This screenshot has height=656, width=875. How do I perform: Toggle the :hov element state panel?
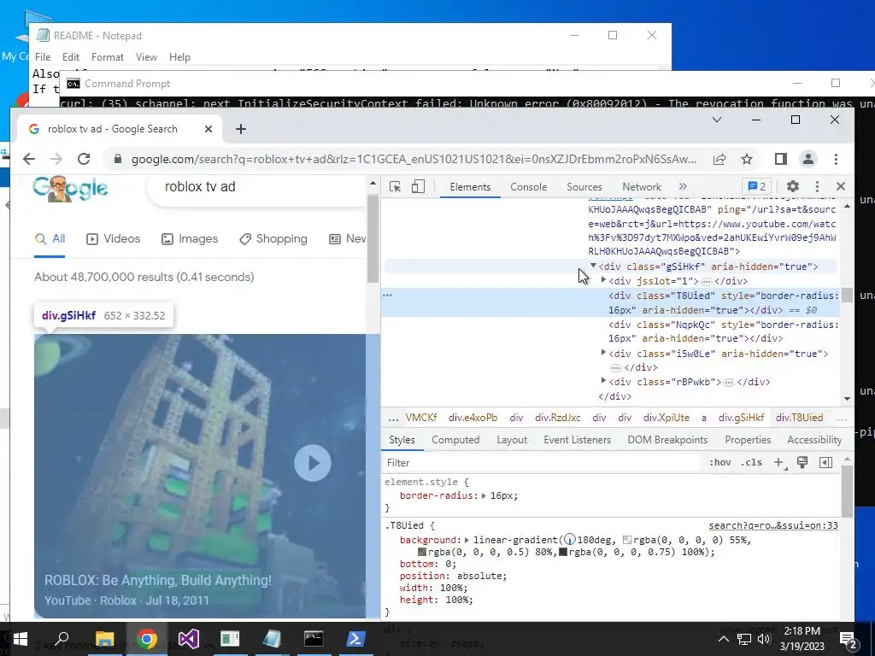pyautogui.click(x=719, y=462)
